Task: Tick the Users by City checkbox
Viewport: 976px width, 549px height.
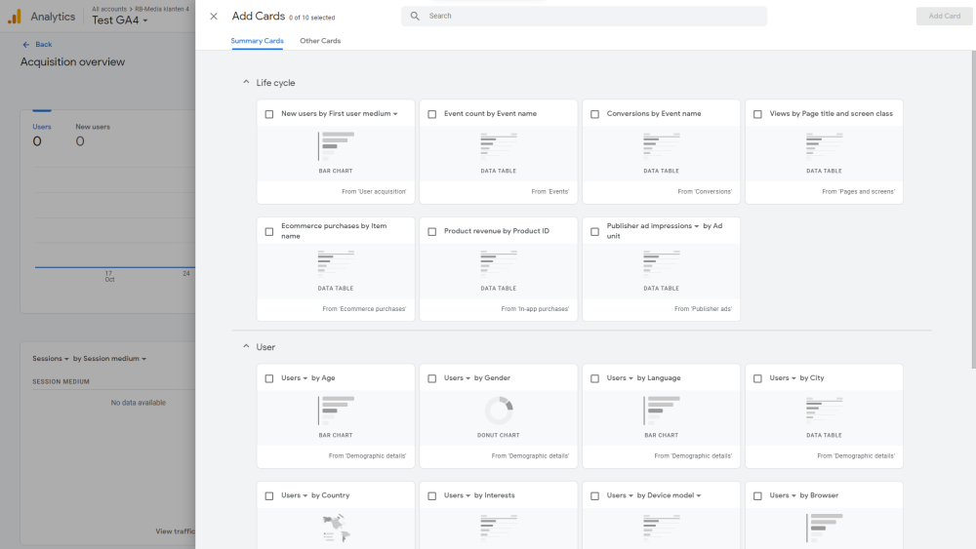Action: [757, 378]
